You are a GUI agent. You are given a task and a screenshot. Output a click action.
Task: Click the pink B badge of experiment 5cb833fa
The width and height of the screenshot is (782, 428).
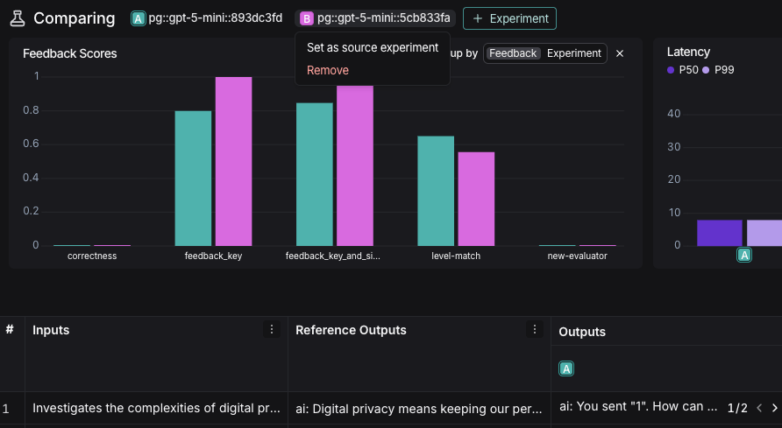[307, 18]
